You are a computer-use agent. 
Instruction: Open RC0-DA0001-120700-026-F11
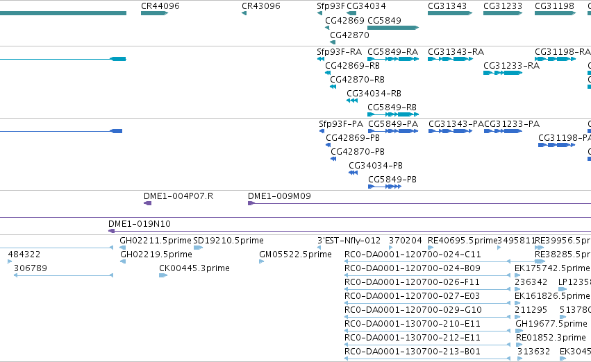point(412,282)
